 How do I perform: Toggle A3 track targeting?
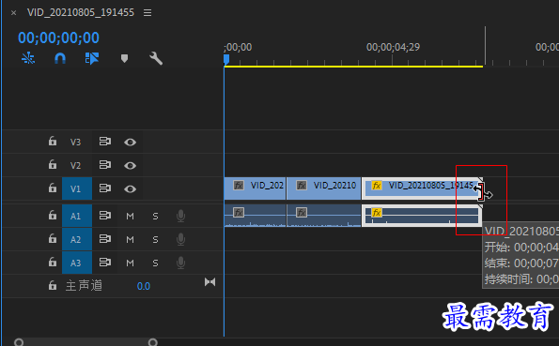pyautogui.click(x=77, y=263)
